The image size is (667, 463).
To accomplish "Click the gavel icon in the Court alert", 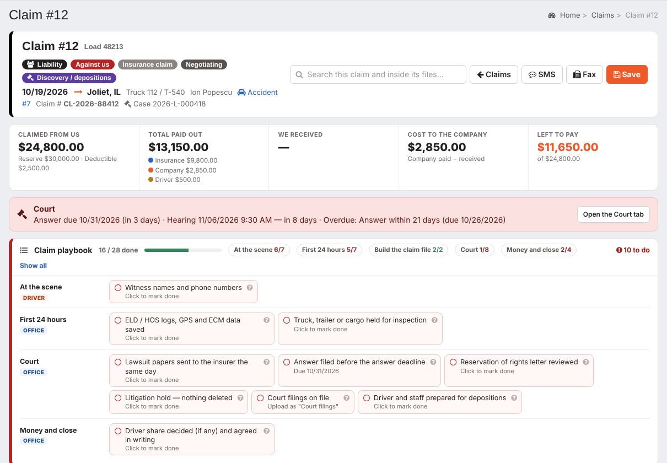I will [x=22, y=214].
